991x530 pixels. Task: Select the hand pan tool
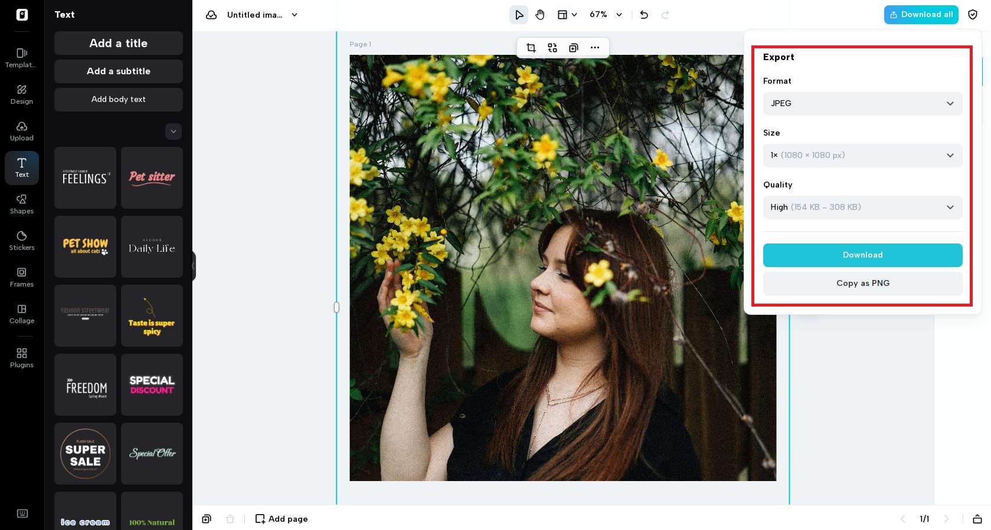point(539,15)
